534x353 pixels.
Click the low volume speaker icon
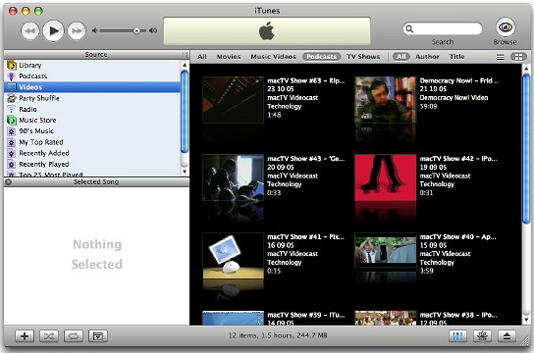tap(95, 30)
